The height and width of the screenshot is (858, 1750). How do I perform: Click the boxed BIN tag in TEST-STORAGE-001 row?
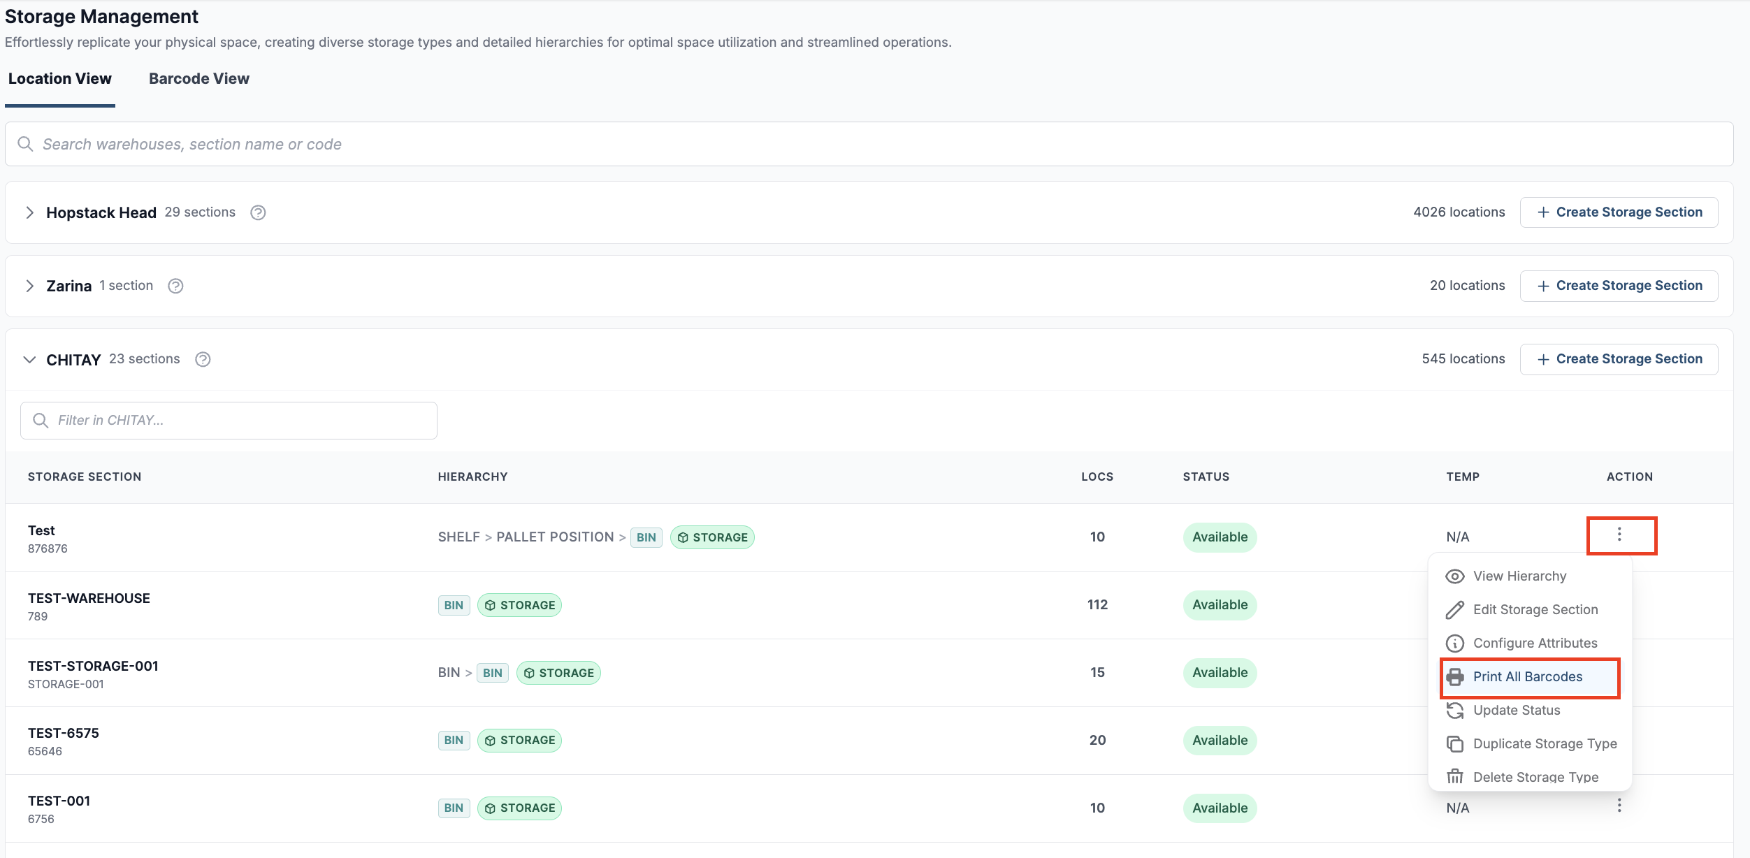click(x=492, y=673)
